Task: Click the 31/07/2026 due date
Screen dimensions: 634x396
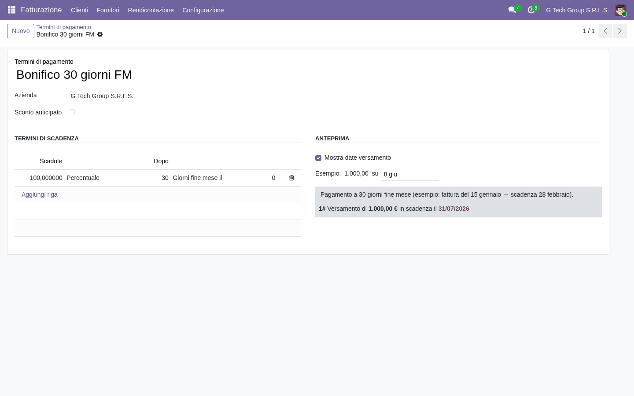Action: click(x=453, y=209)
